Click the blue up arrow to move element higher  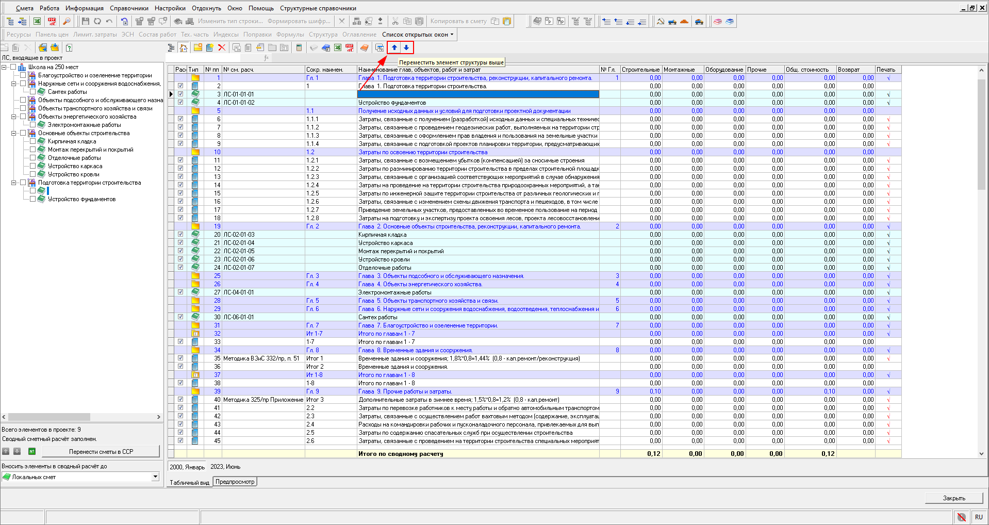coord(394,47)
